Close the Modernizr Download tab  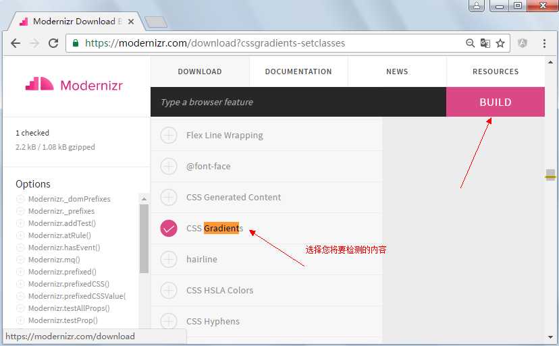pyautogui.click(x=131, y=22)
